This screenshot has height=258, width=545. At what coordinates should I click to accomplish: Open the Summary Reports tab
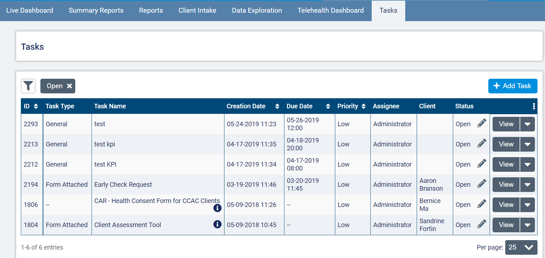click(x=96, y=10)
